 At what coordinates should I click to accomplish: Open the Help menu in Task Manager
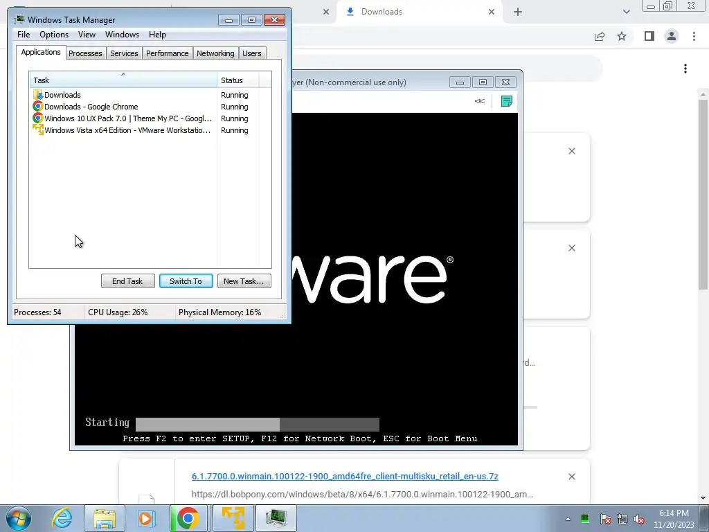click(x=157, y=35)
